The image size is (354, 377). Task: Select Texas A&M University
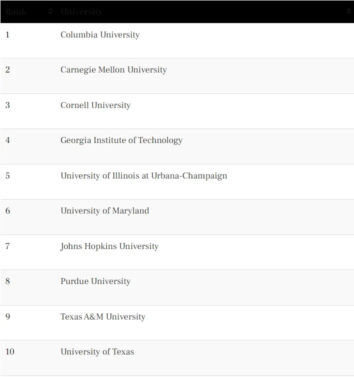(x=103, y=316)
